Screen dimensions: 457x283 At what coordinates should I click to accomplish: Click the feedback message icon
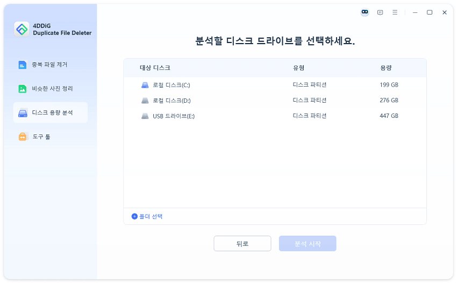coord(380,12)
